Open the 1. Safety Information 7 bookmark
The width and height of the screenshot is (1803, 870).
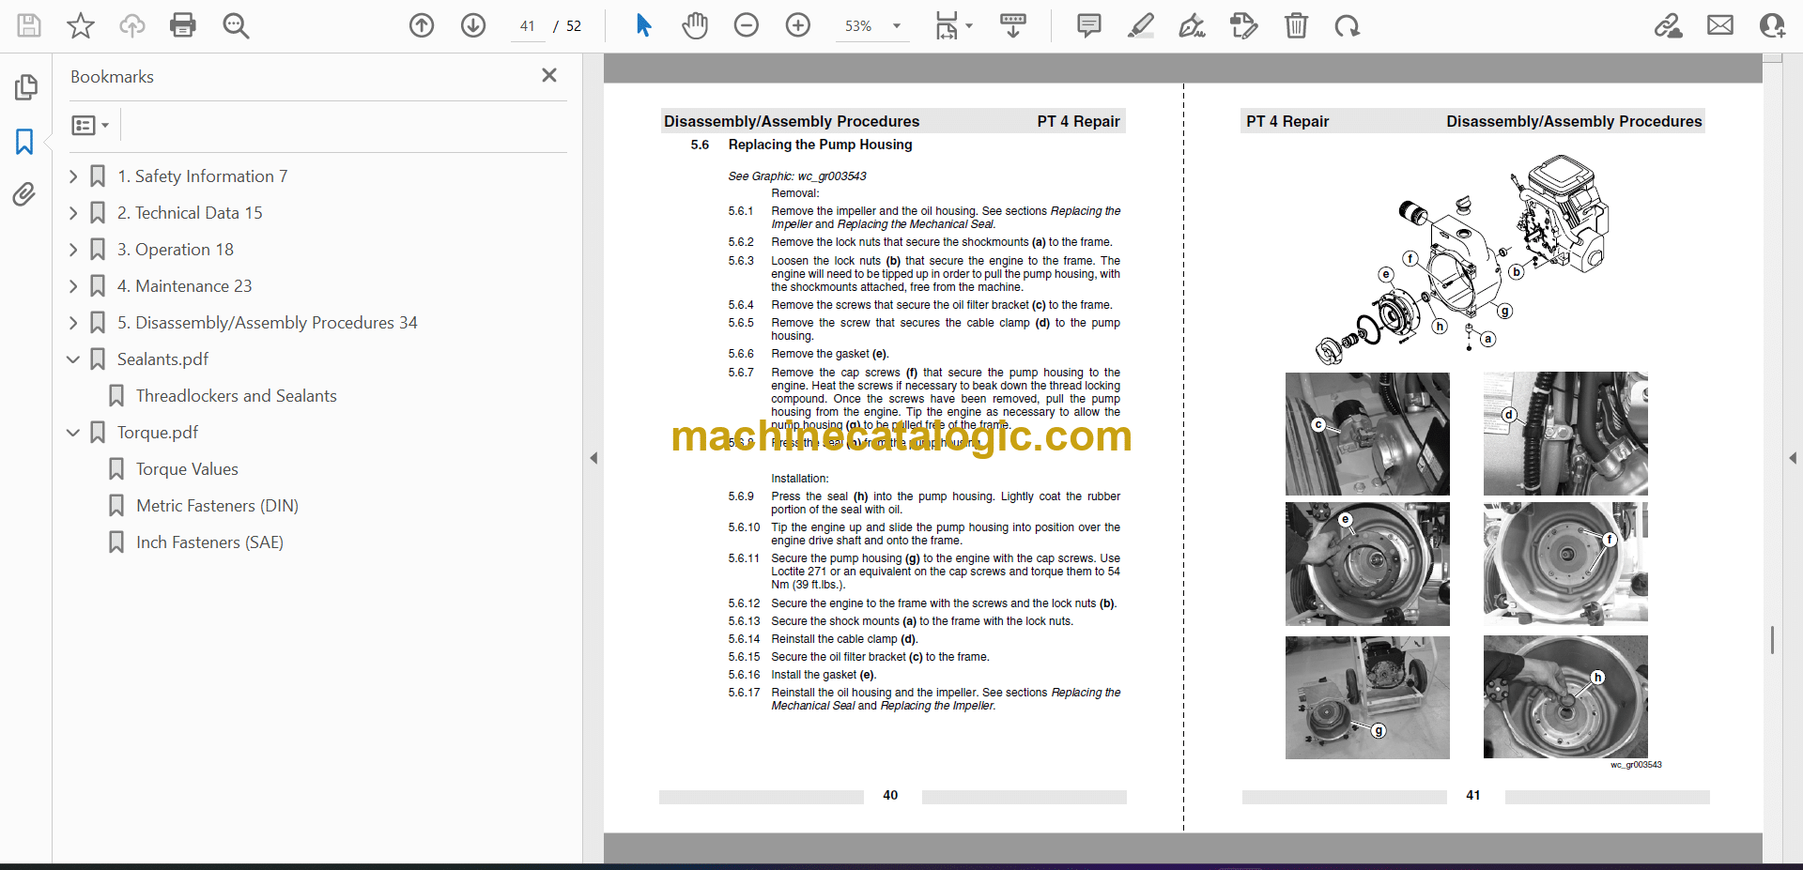point(202,176)
